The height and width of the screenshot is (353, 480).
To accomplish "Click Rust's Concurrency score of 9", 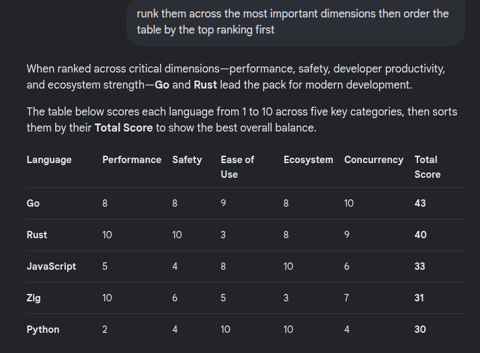I will pyautogui.click(x=346, y=235).
